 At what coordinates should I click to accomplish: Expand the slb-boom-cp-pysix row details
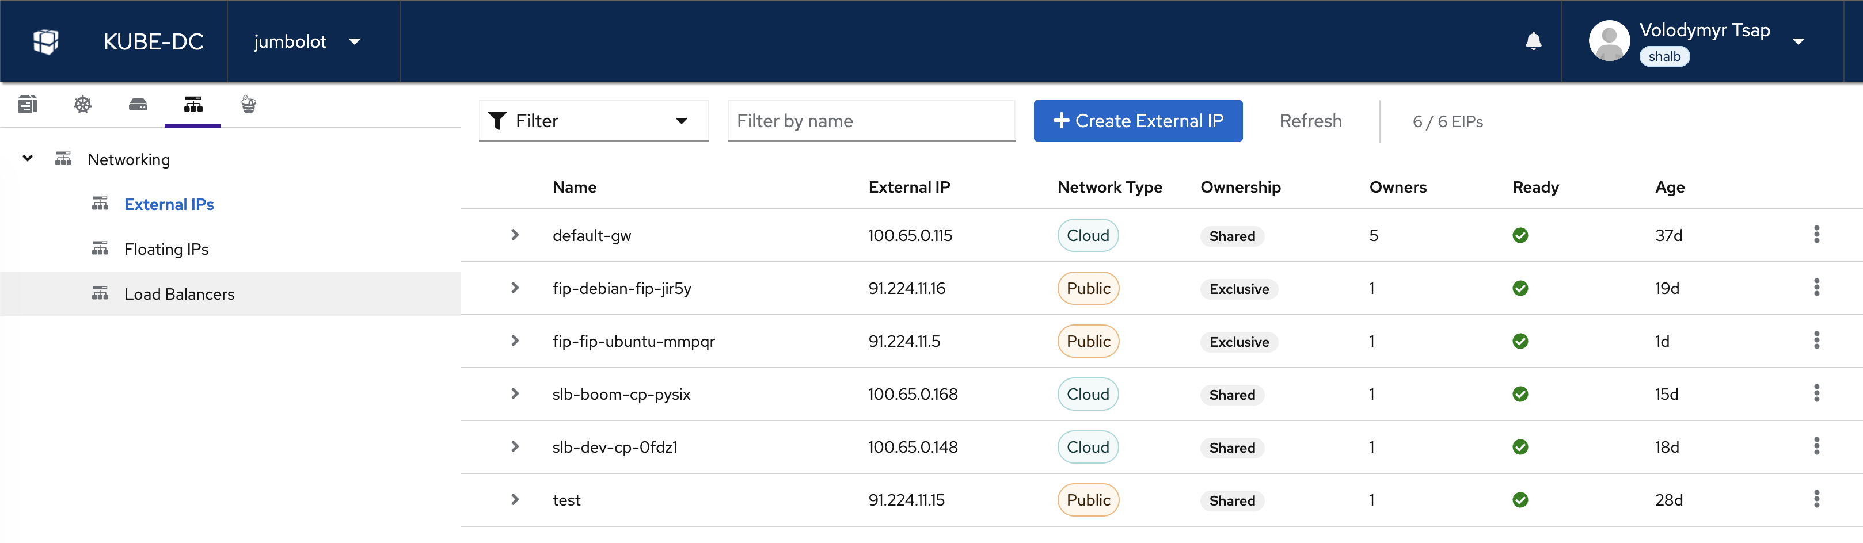pyautogui.click(x=515, y=394)
